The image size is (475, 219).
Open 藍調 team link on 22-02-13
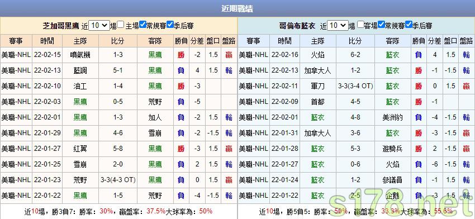pos(80,70)
